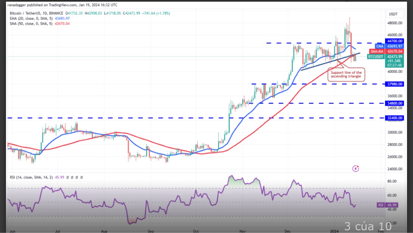
Task: Click the Oct label on time axis
Action: tap(196, 231)
